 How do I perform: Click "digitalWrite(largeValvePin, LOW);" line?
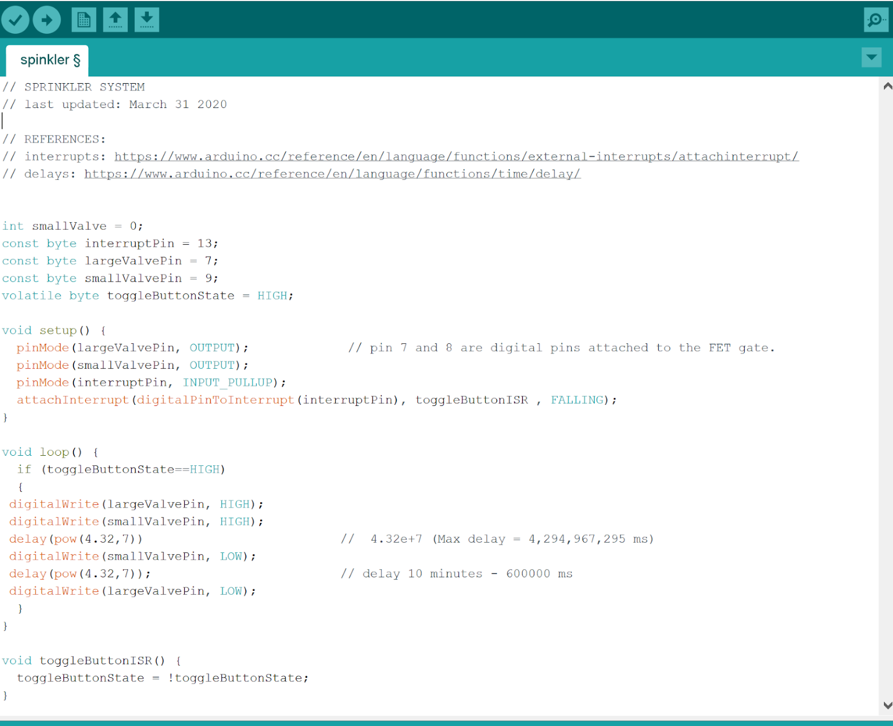coord(132,591)
